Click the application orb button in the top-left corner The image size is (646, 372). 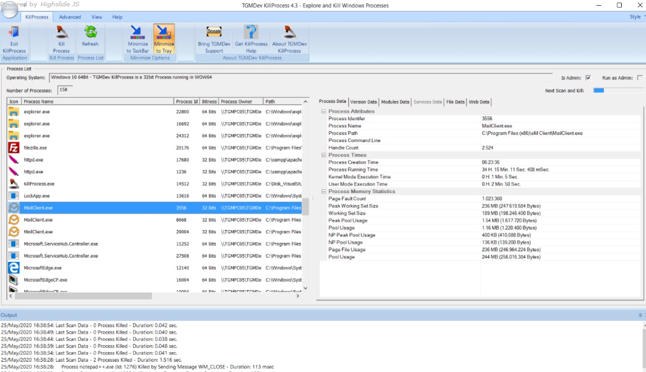pyautogui.click(x=9, y=9)
